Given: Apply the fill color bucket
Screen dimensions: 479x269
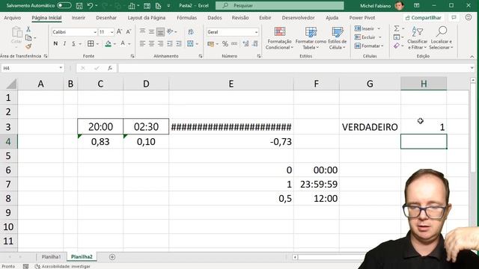Looking at the screenshot, I should point(108,43).
